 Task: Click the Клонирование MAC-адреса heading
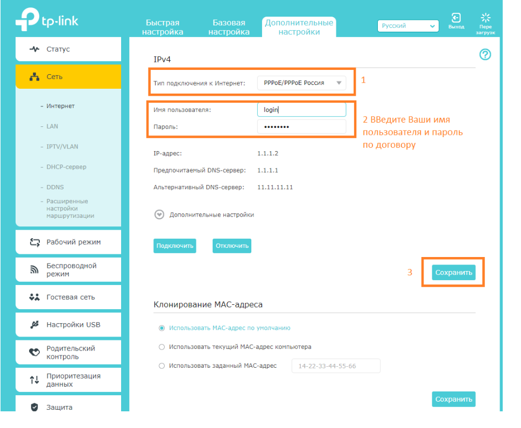pyautogui.click(x=208, y=304)
